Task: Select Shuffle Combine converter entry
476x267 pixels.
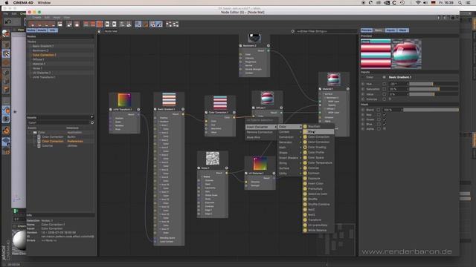Action: [x=318, y=205]
